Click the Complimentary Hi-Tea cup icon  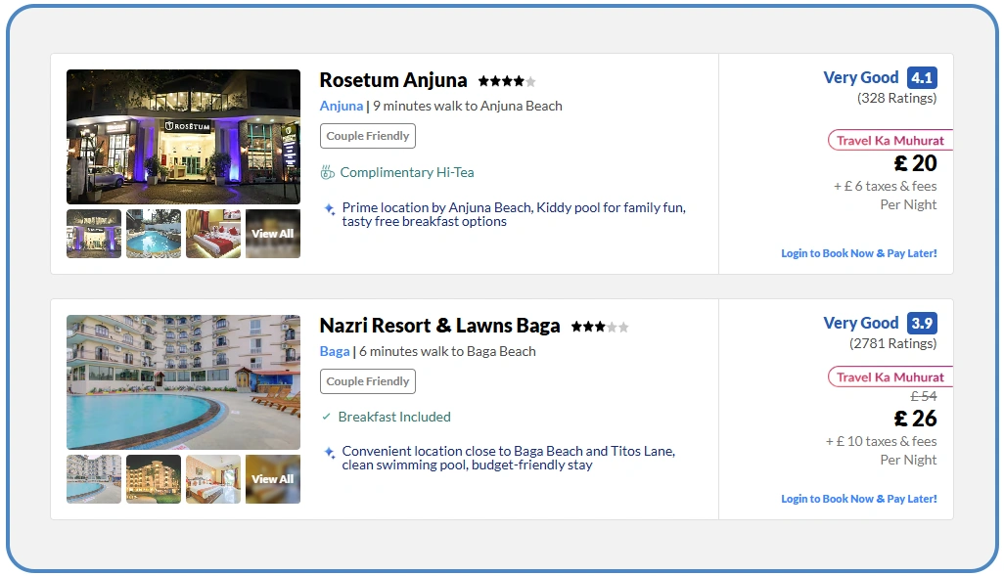tap(328, 173)
